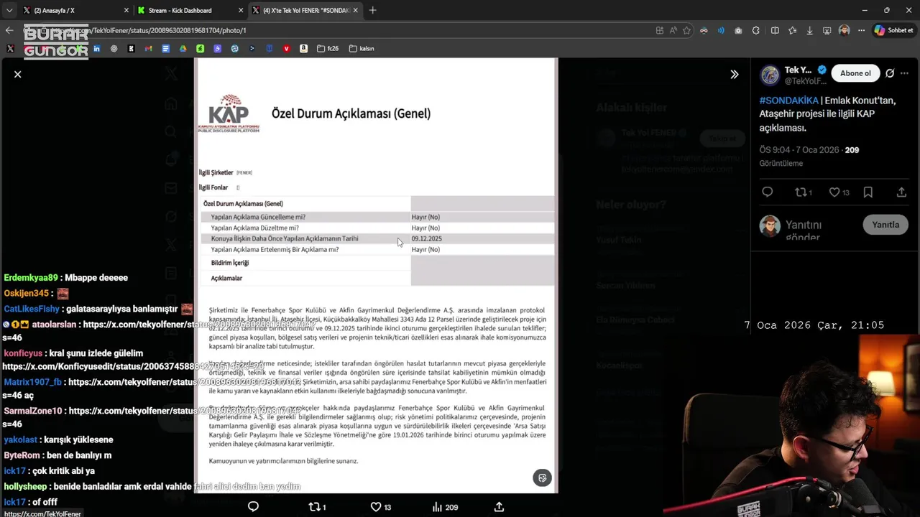Click the reply icon below the photo
Screen dimensions: 920x517
pyautogui.click(x=253, y=507)
